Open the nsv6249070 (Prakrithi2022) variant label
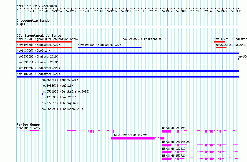The height and width of the screenshot is (162, 247). pos(144,39)
